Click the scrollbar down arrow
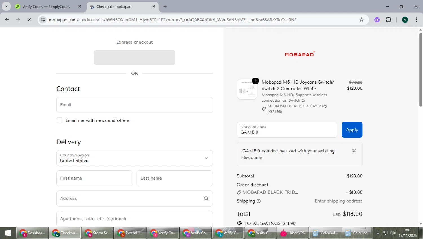Image resolution: width=423 pixels, height=239 pixels. (x=421, y=224)
